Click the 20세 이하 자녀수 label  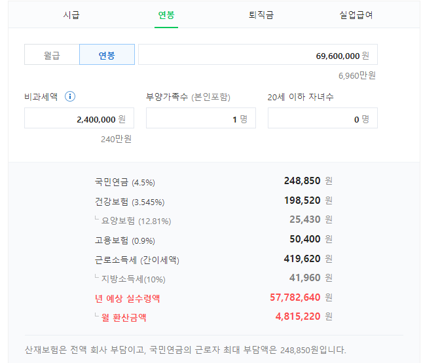[301, 97]
